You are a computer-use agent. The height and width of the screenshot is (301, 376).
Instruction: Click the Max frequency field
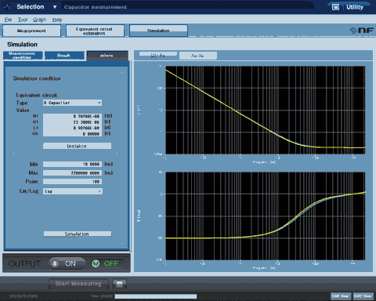[72, 172]
